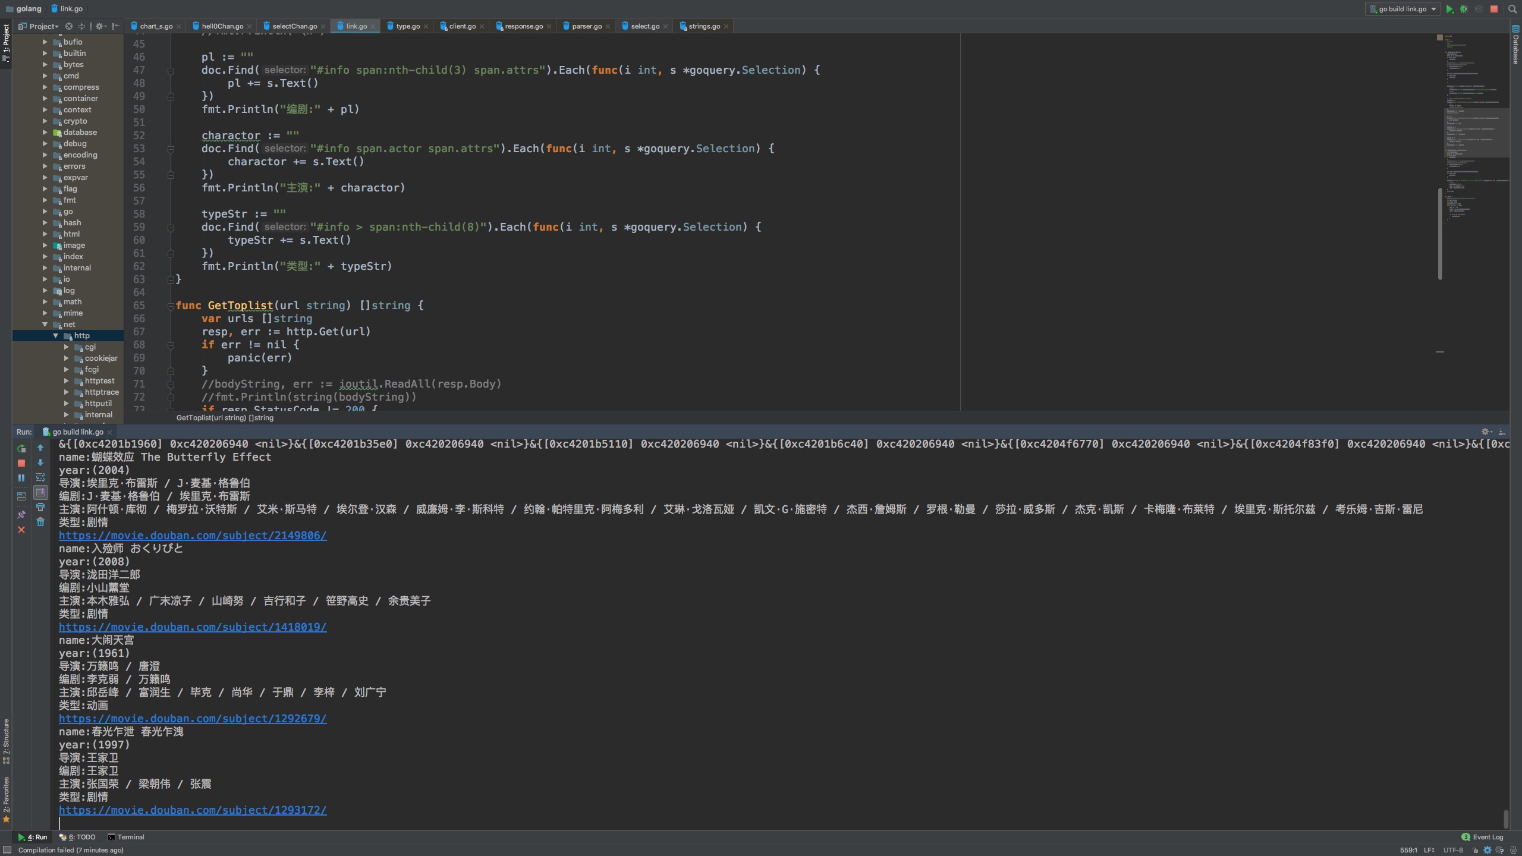Toggle scroll to end in Run console
The width and height of the screenshot is (1522, 856).
(40, 492)
